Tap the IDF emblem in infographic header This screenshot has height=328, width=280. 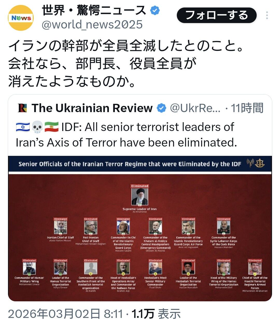click(x=260, y=163)
